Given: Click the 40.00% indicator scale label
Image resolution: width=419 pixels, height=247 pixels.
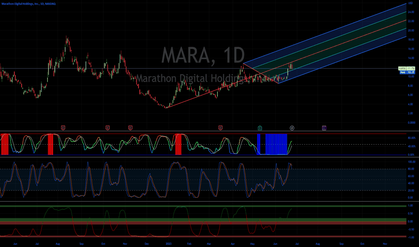Looking at the screenshot, I should [411, 146].
